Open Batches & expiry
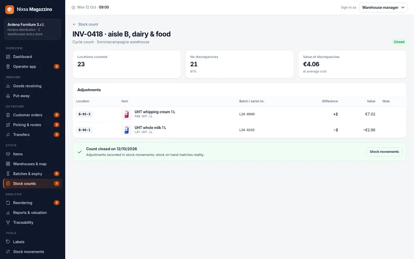Screen dimensions: 414x259 33,174
